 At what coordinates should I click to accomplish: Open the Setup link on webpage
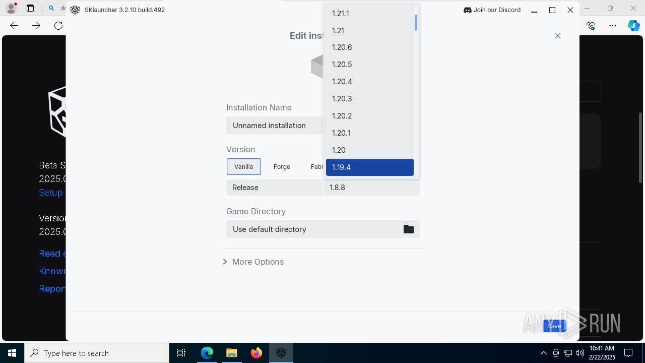(x=51, y=193)
